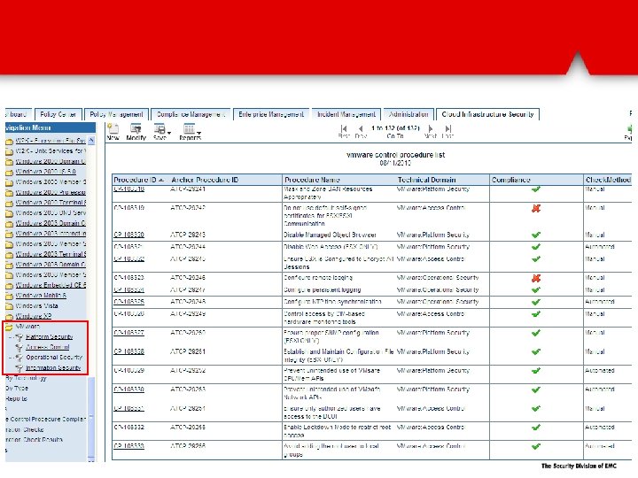The width and height of the screenshot is (638, 478).
Task: Click the Archer Procedure ID column header
Action: pyautogui.click(x=205, y=180)
